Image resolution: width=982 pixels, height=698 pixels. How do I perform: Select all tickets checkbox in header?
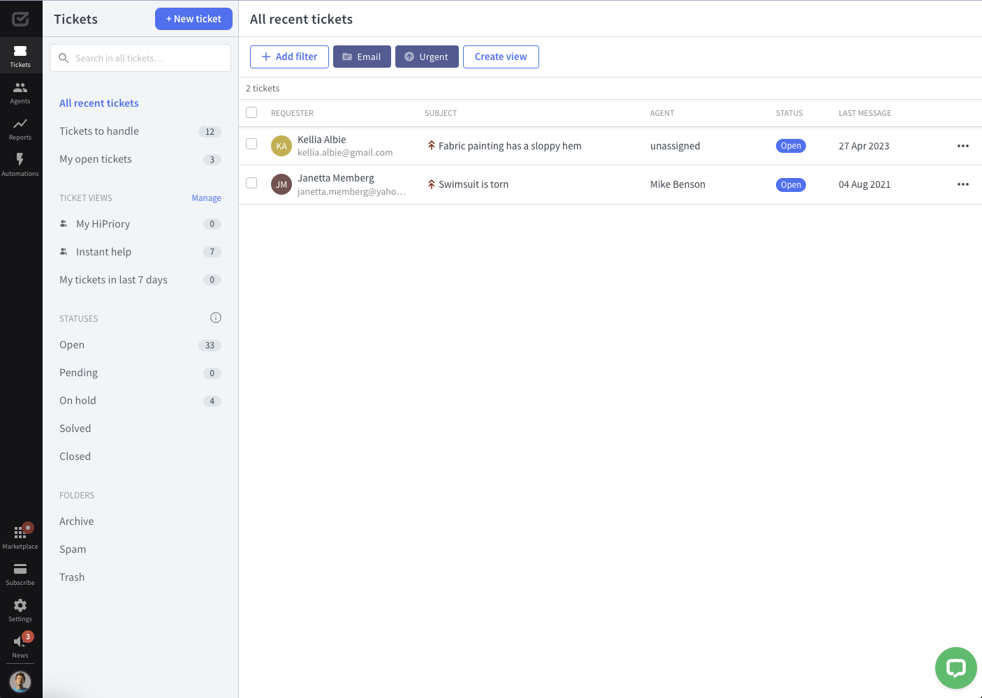(251, 112)
